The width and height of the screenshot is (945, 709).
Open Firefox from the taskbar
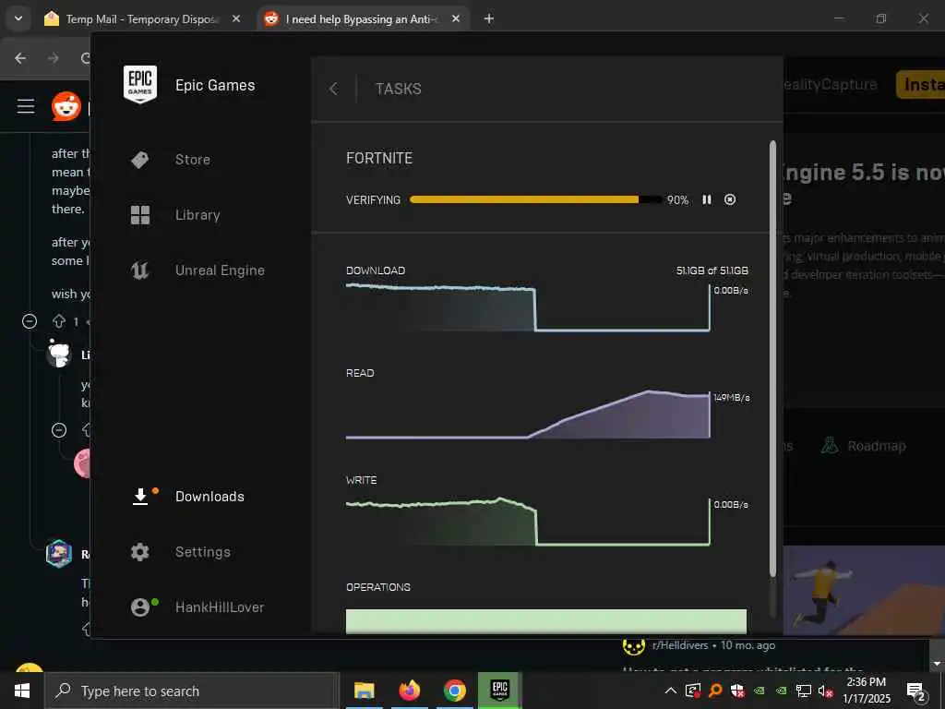click(409, 691)
